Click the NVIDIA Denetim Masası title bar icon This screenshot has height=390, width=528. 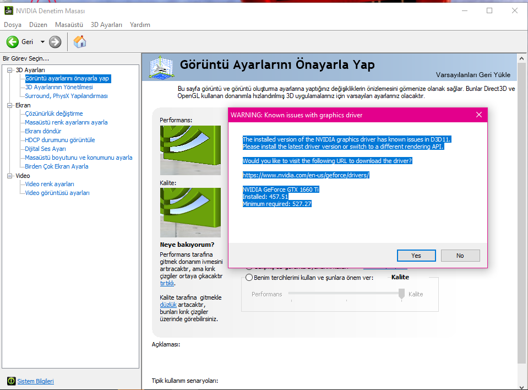(x=9, y=11)
